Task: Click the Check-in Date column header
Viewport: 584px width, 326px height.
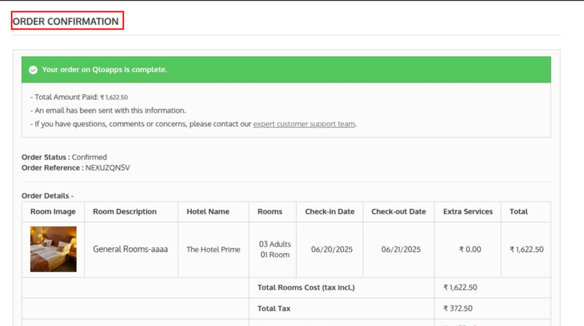Action: (x=329, y=211)
